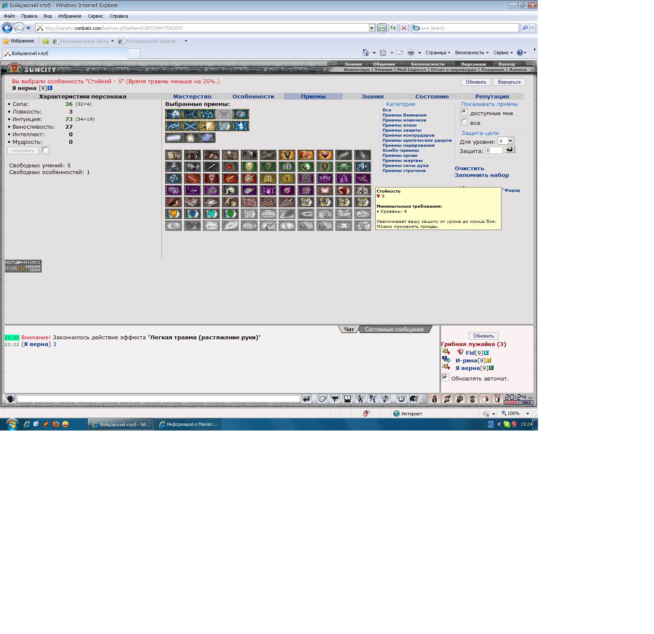The width and height of the screenshot is (654, 634).
Task: Open the Репутация tab
Action: 492,96
